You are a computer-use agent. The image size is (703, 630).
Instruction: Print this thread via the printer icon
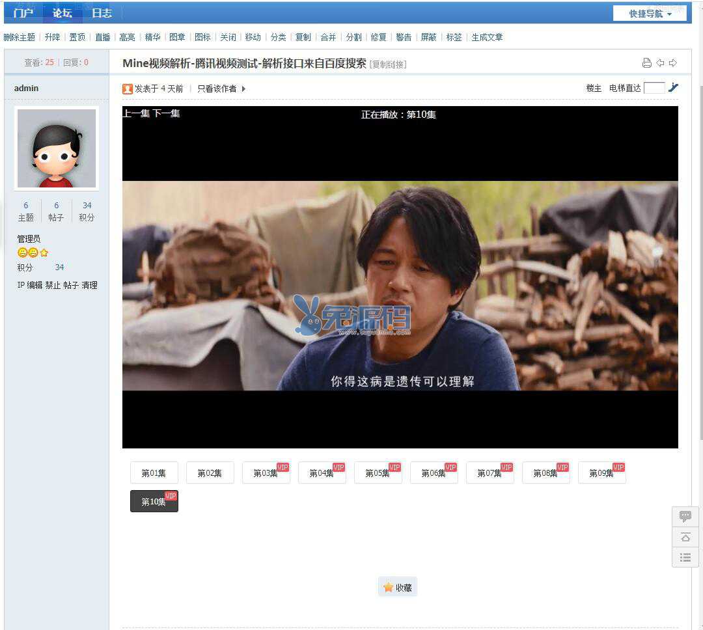[646, 62]
